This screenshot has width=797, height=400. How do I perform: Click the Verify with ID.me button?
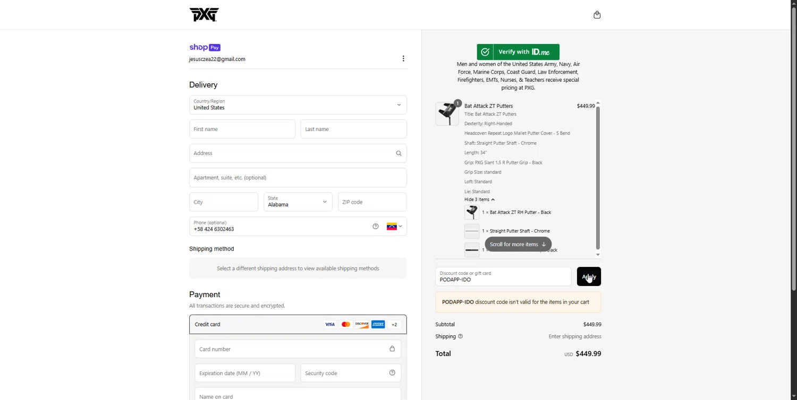click(x=518, y=52)
